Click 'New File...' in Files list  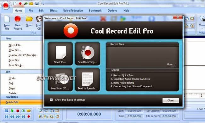(15, 50)
